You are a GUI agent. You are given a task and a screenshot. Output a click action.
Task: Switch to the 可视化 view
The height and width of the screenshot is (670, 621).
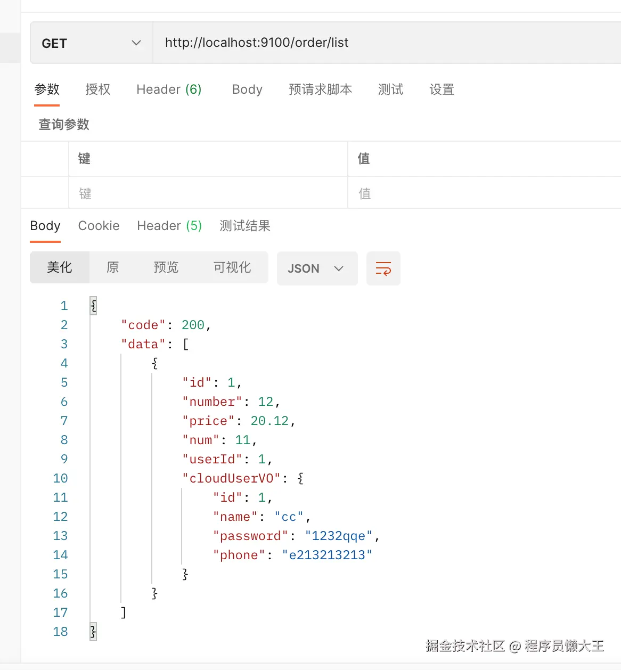[232, 267]
